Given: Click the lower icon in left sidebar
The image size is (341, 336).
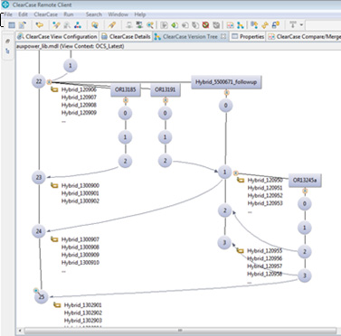Looking at the screenshot, I should click(8, 51).
